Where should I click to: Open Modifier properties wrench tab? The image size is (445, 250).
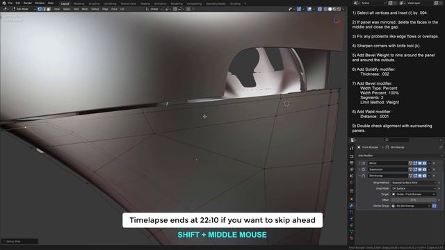[352, 206]
